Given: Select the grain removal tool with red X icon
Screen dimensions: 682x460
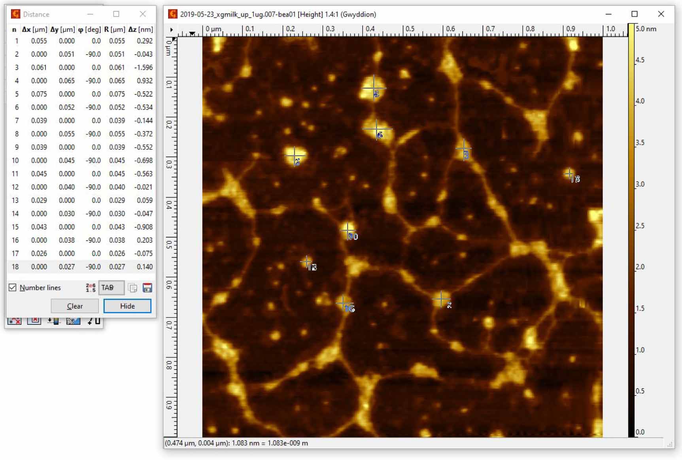Looking at the screenshot, I should (x=34, y=320).
